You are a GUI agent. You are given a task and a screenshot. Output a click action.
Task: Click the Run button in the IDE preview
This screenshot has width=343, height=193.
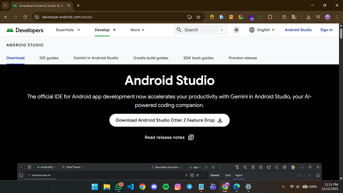206,167
